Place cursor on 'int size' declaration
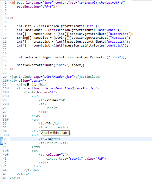 (x=24, y=26)
